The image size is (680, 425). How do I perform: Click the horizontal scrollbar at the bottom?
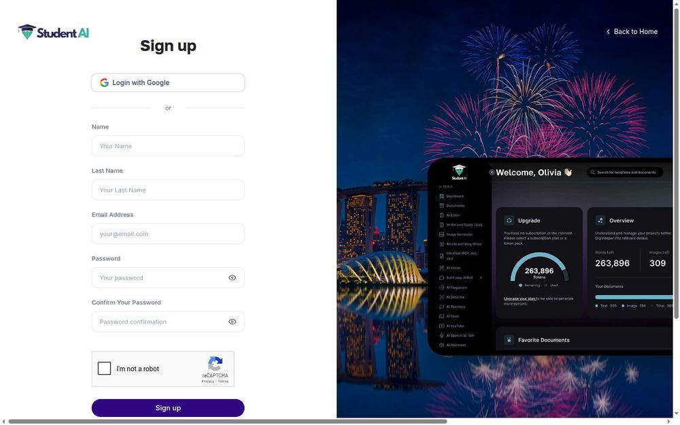click(x=227, y=422)
